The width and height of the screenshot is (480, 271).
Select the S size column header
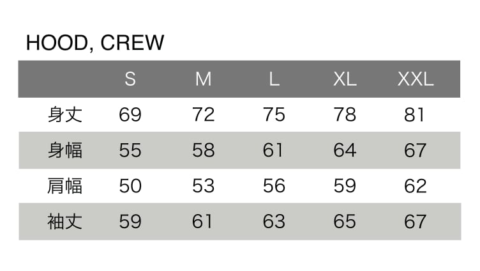(x=130, y=79)
